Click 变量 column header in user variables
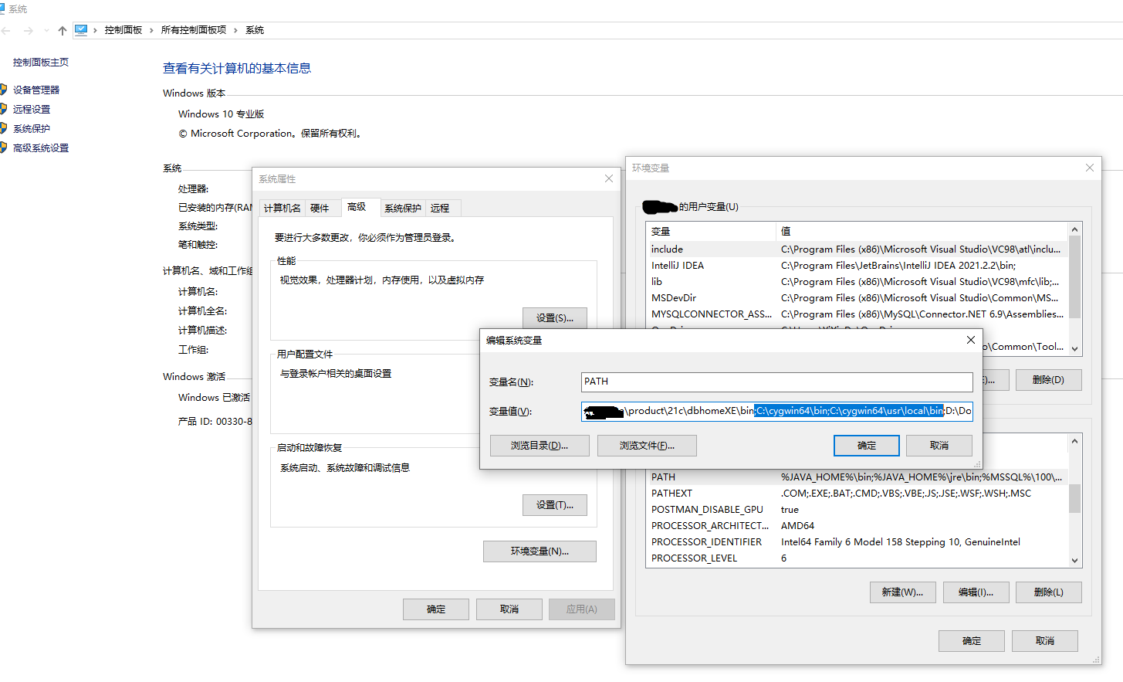1123x682 pixels. [x=711, y=231]
